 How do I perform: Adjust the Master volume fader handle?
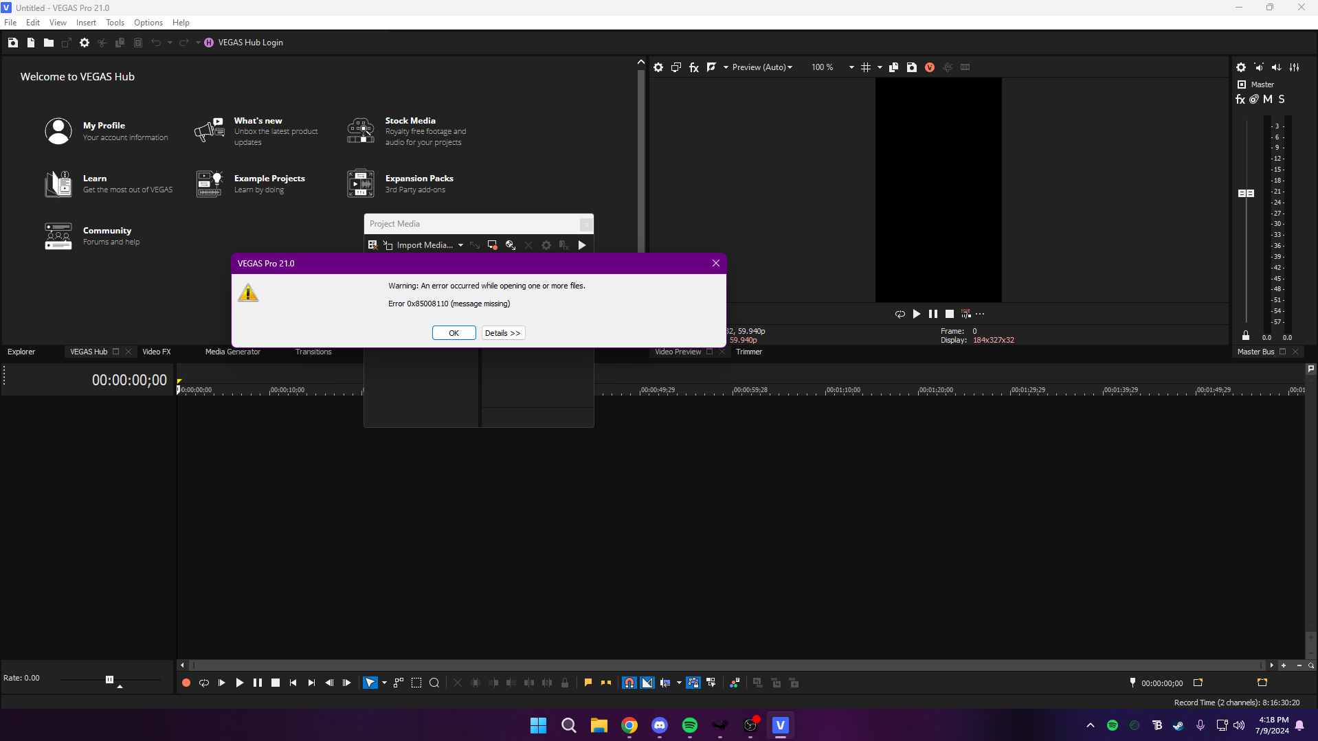pyautogui.click(x=1246, y=194)
